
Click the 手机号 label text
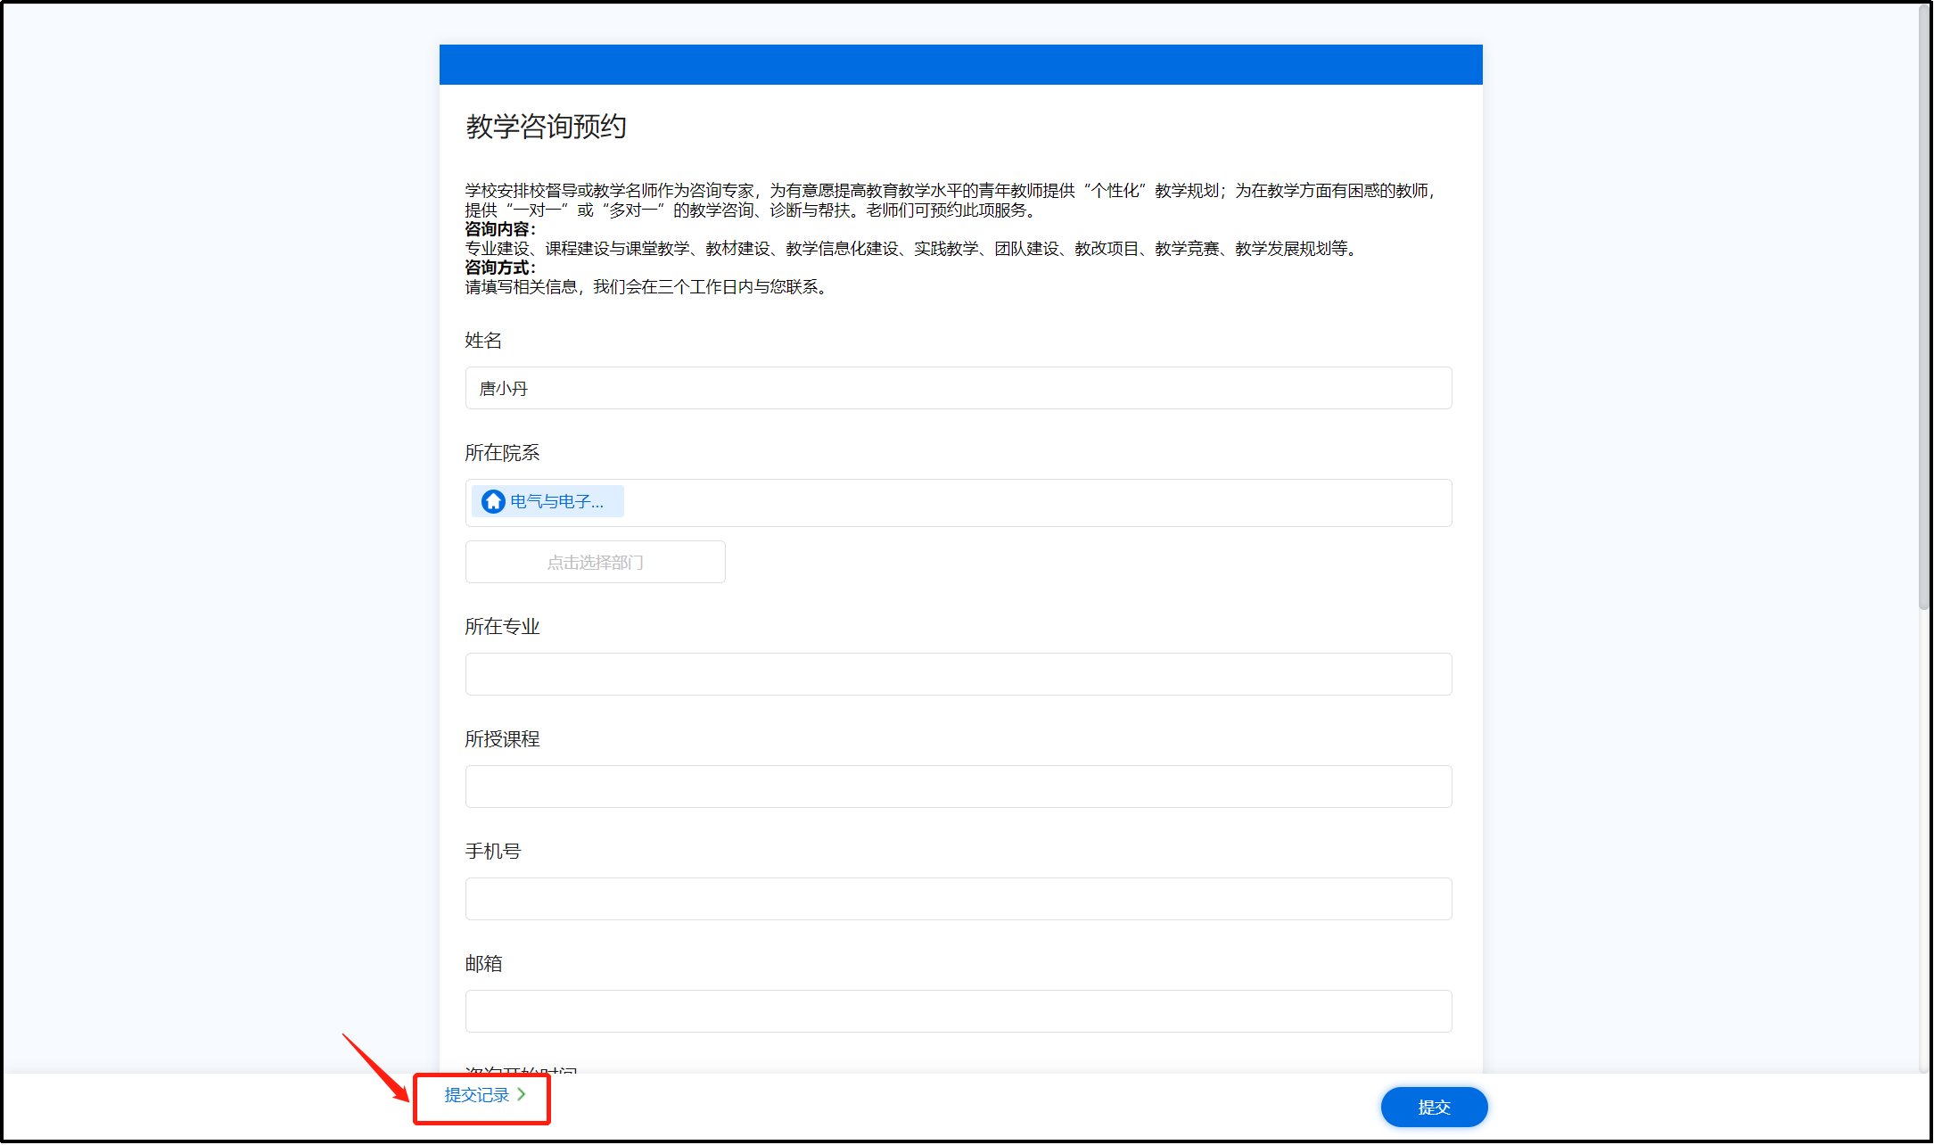[492, 852]
